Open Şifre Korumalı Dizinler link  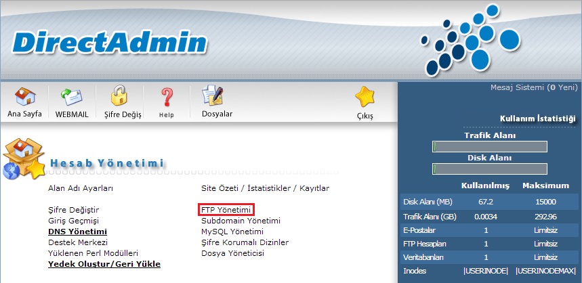245,242
